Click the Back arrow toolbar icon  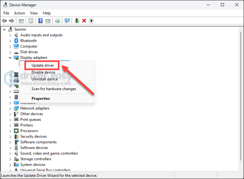[x=4, y=21]
